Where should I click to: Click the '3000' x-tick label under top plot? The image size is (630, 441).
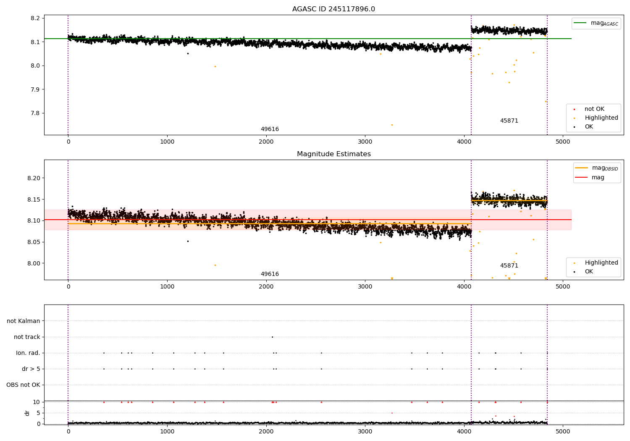365,142
